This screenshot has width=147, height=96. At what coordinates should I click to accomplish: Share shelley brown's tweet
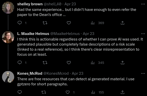[122, 23]
